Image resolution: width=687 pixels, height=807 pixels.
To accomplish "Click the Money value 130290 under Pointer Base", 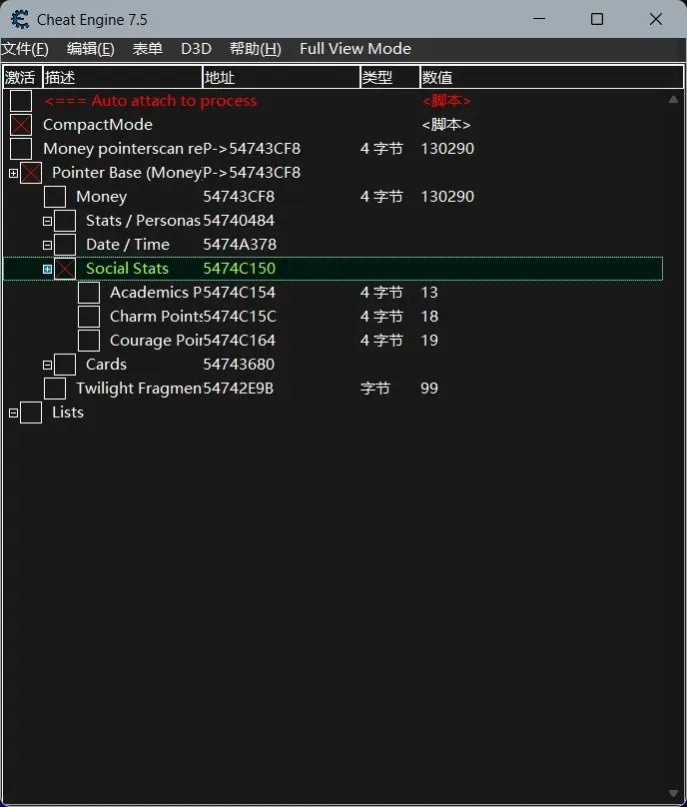I will [x=447, y=197].
